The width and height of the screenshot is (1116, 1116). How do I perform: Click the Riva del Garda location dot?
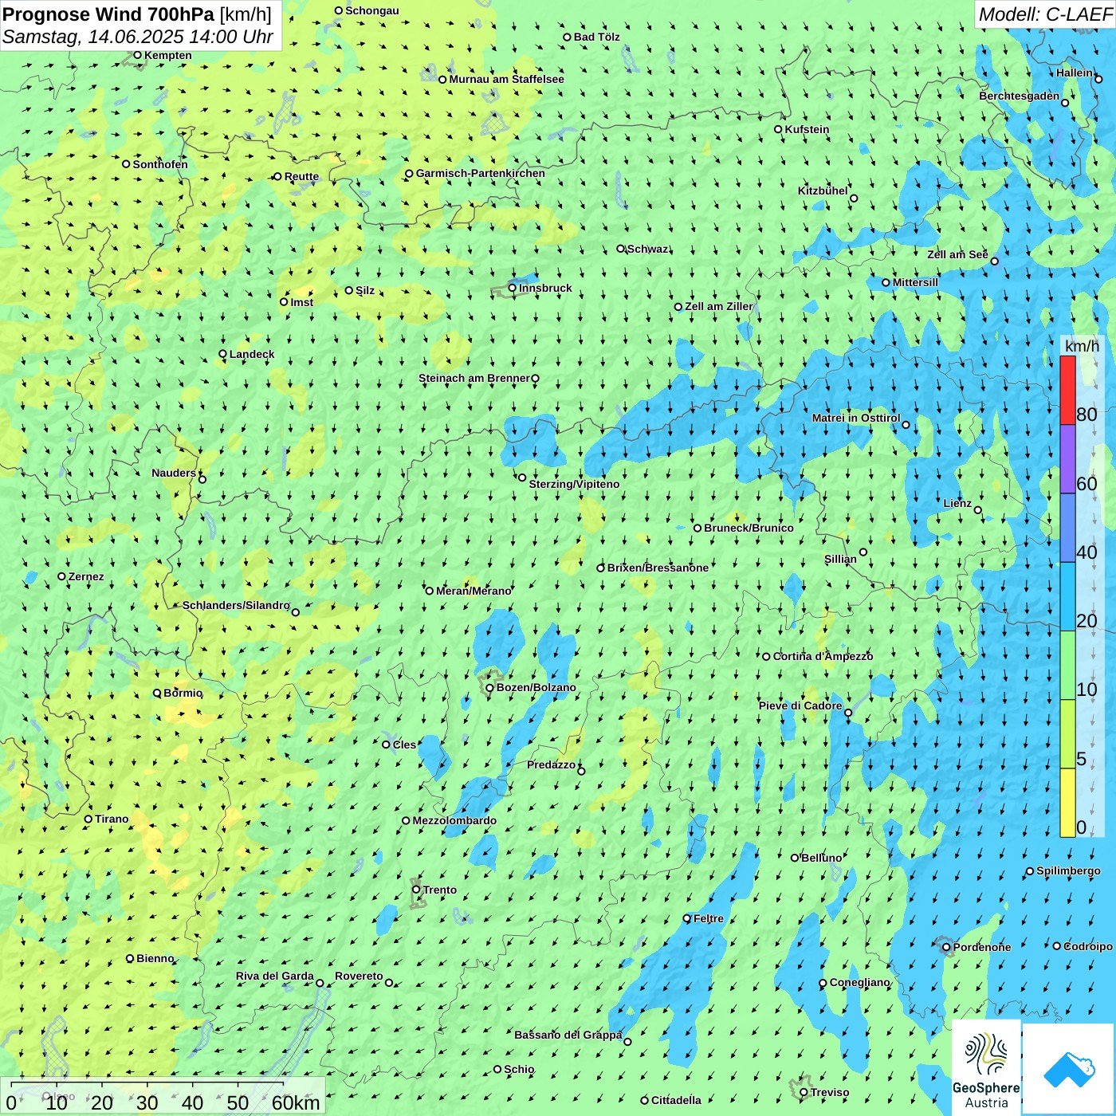[x=320, y=983]
